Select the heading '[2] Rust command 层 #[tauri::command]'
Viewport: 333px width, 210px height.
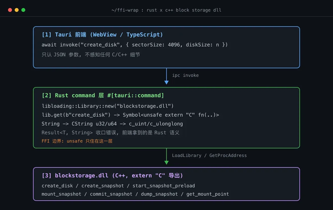(x=103, y=95)
